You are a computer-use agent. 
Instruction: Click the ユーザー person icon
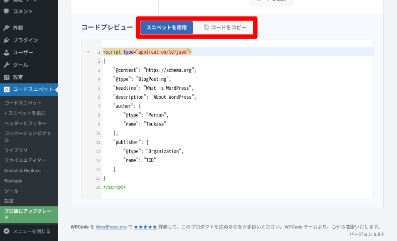[7, 53]
